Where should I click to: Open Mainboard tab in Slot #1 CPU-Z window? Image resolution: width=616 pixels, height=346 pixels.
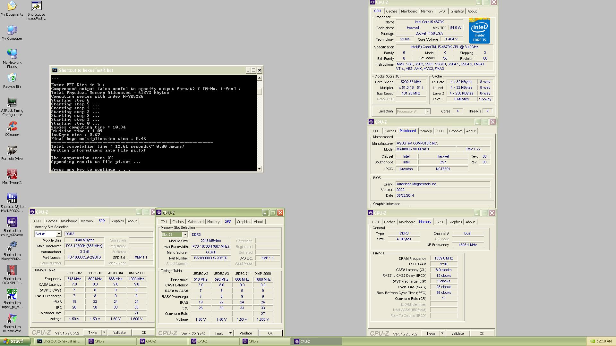point(69,221)
